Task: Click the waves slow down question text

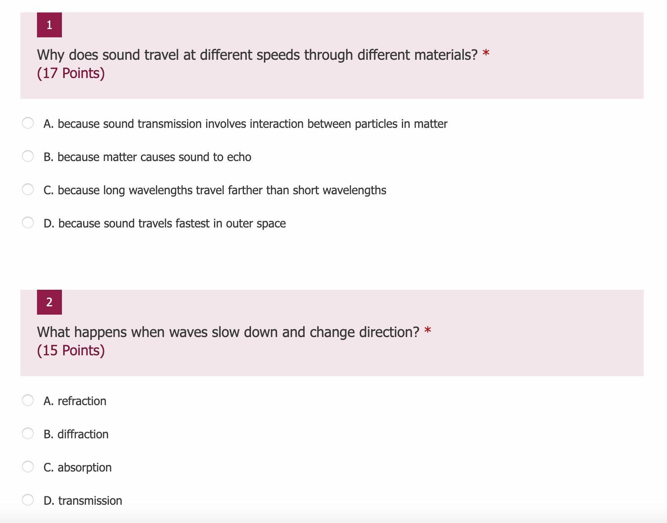Action: 228,332
